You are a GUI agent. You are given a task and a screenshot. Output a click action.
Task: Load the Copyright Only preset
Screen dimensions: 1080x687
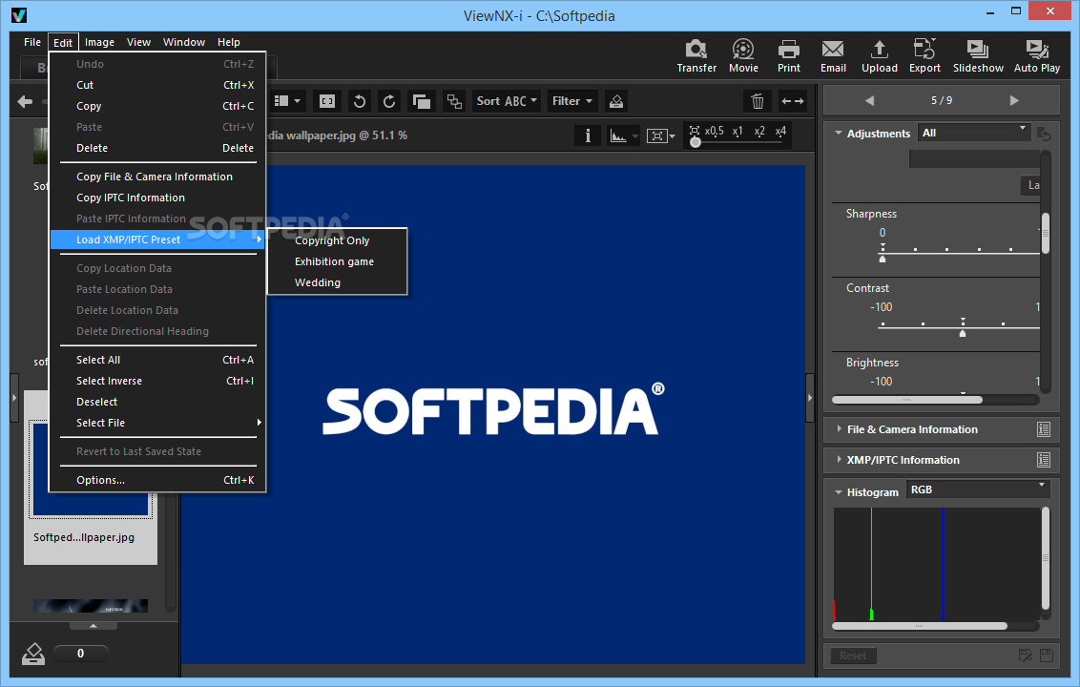tap(338, 240)
